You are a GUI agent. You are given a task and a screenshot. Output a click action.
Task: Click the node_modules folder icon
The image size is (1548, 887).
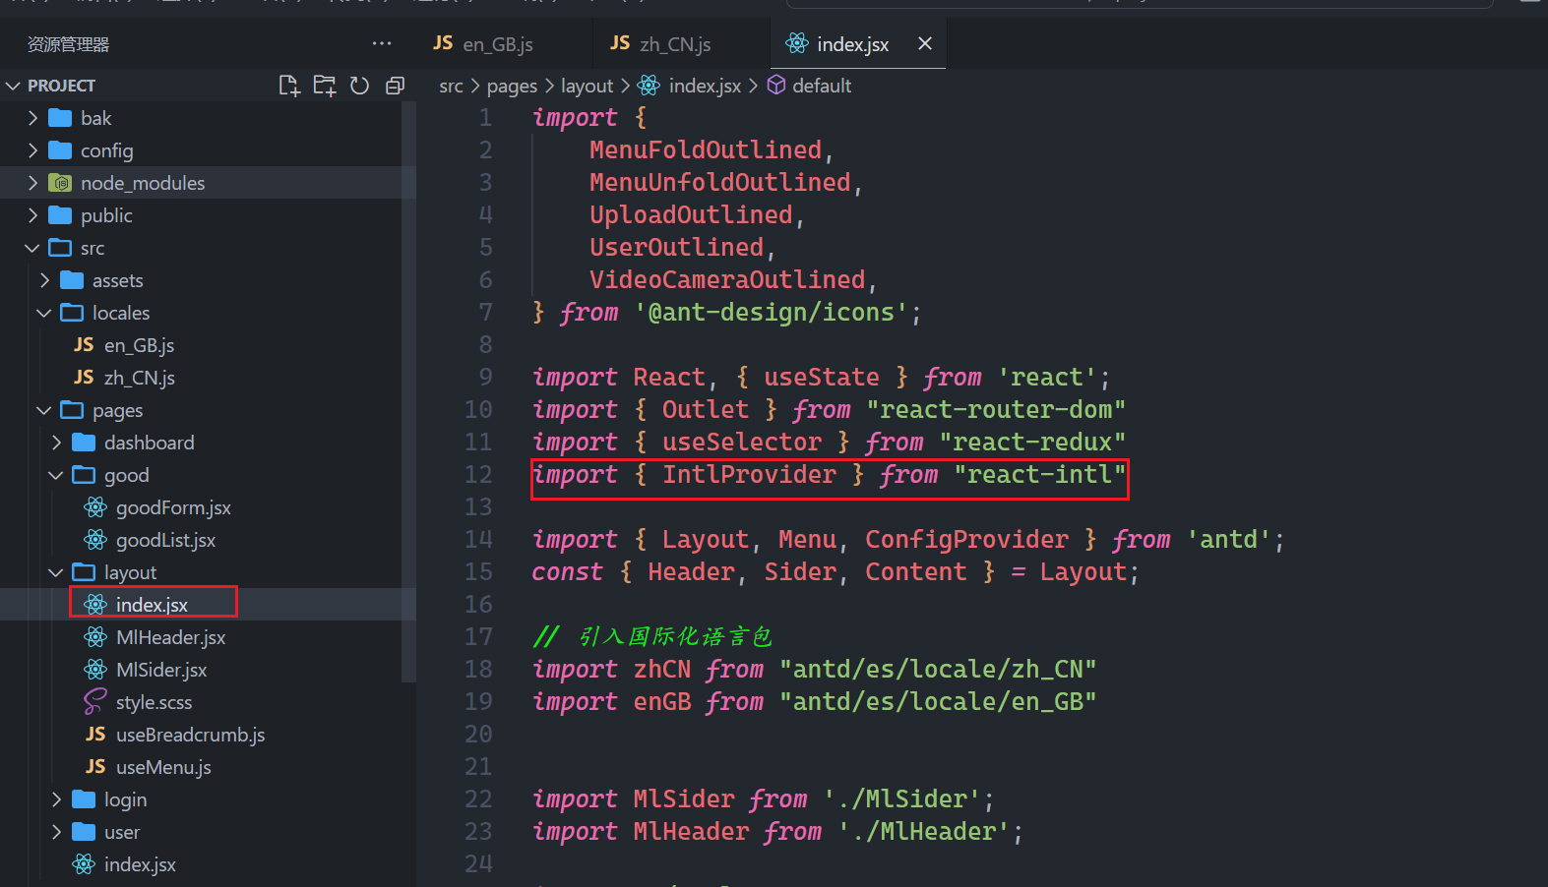[60, 183]
